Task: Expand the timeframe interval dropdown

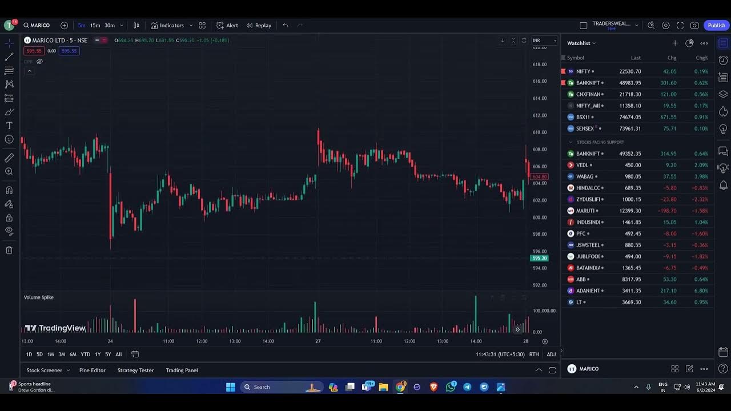Action: [x=121, y=25]
